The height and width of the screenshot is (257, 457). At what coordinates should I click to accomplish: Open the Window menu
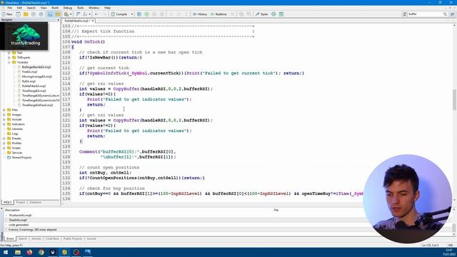coord(94,8)
